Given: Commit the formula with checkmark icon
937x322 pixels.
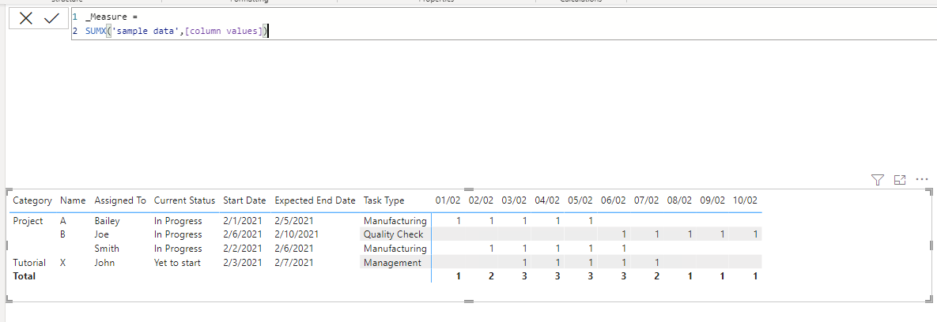Looking at the screenshot, I should (52, 18).
